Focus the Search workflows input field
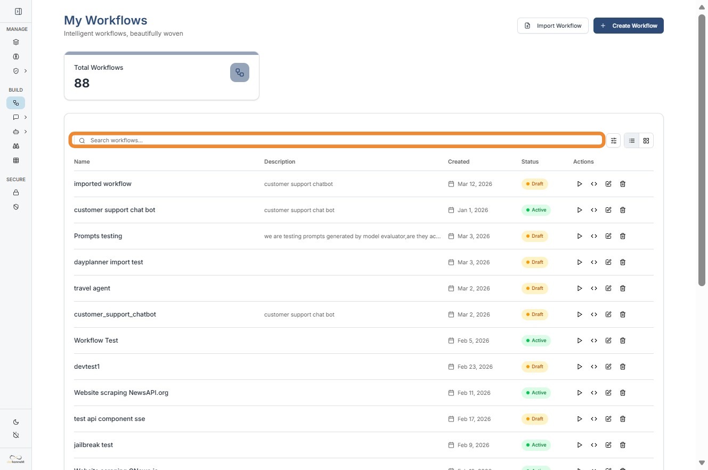Viewport: 708px width, 470px height. (x=341, y=141)
